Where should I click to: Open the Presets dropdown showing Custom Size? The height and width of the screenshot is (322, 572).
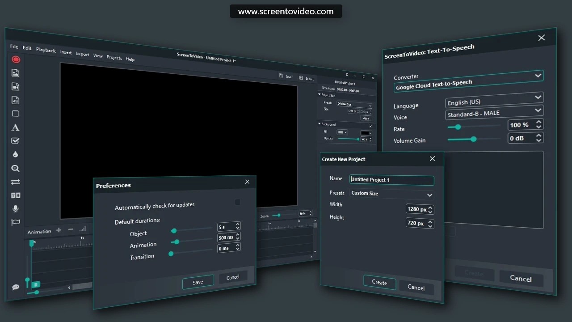pyautogui.click(x=392, y=194)
